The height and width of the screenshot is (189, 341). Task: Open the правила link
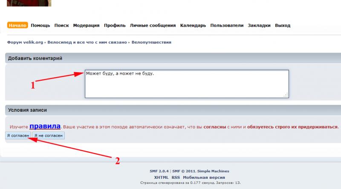tap(45, 127)
